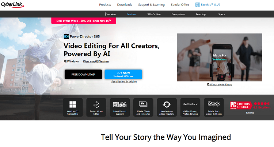Open the Special Offers menu
This screenshot has height=147, width=274.
coord(180,5)
